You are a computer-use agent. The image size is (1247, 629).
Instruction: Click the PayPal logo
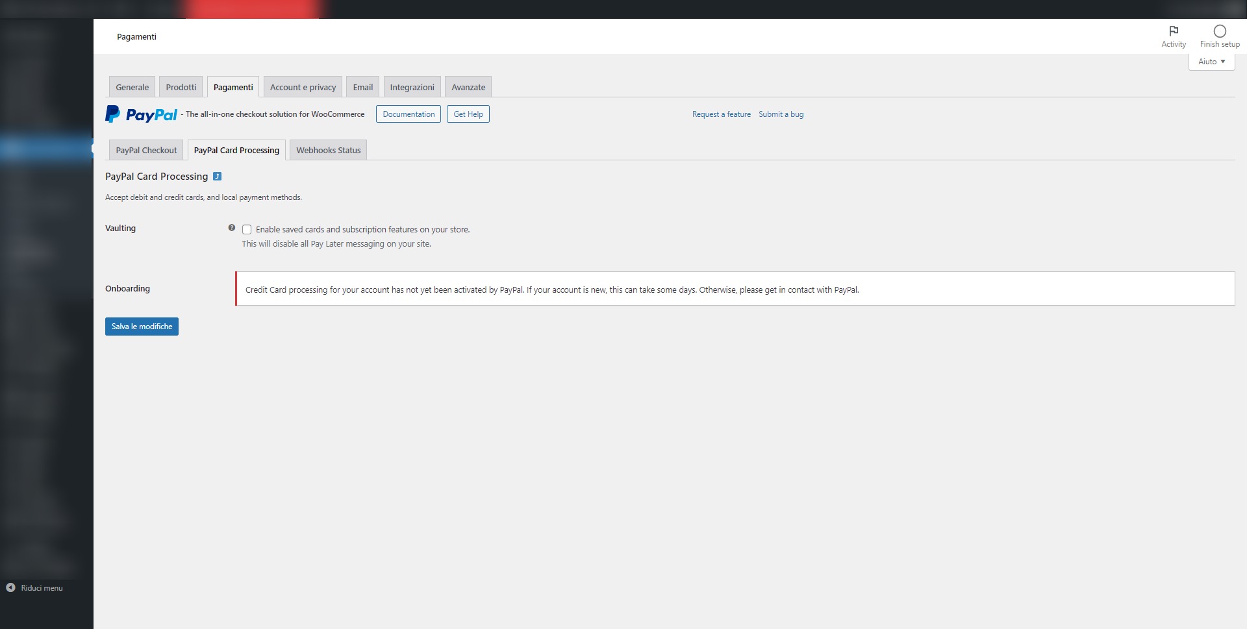[x=141, y=114]
